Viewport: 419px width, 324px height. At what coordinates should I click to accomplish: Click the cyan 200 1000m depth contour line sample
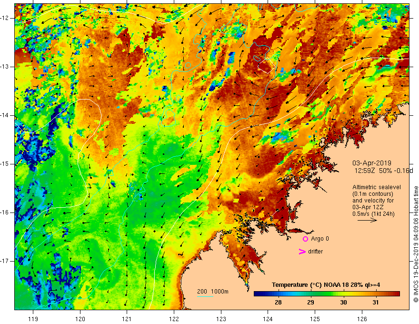click(205, 296)
